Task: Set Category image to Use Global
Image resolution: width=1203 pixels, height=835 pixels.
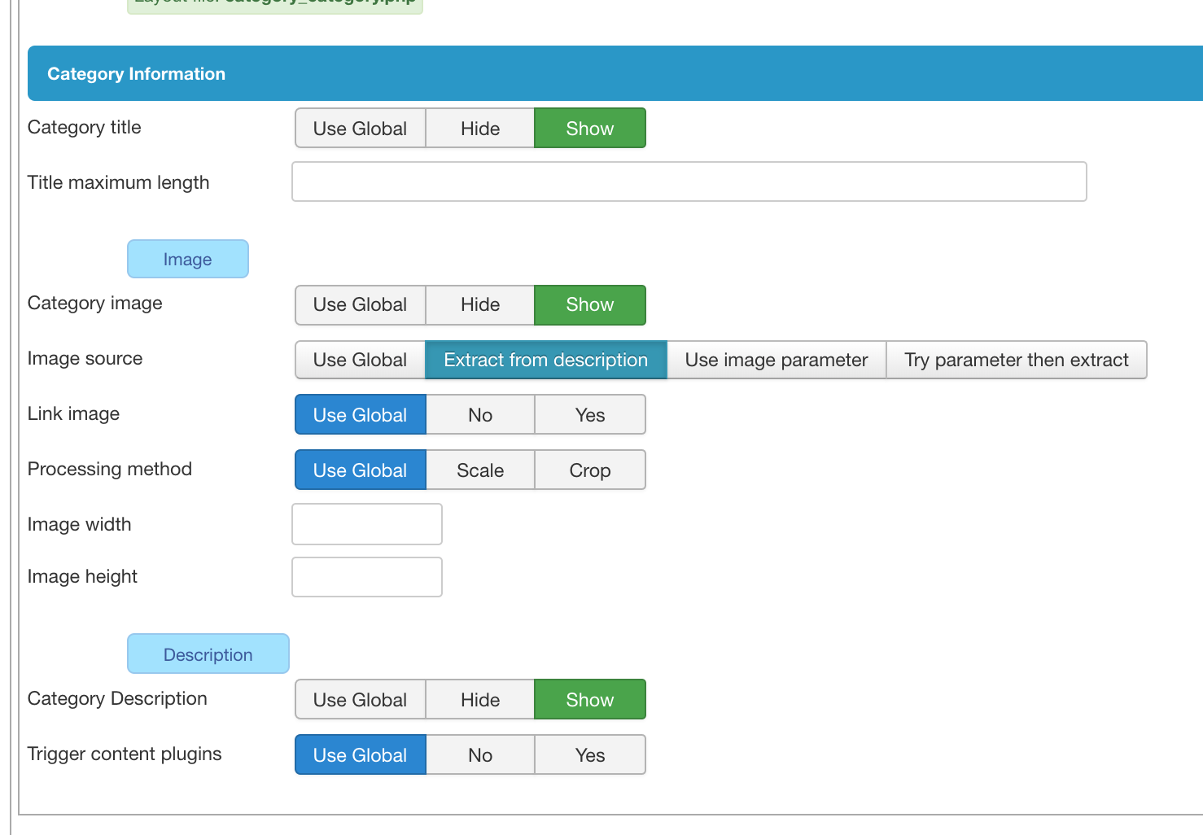Action: point(360,304)
